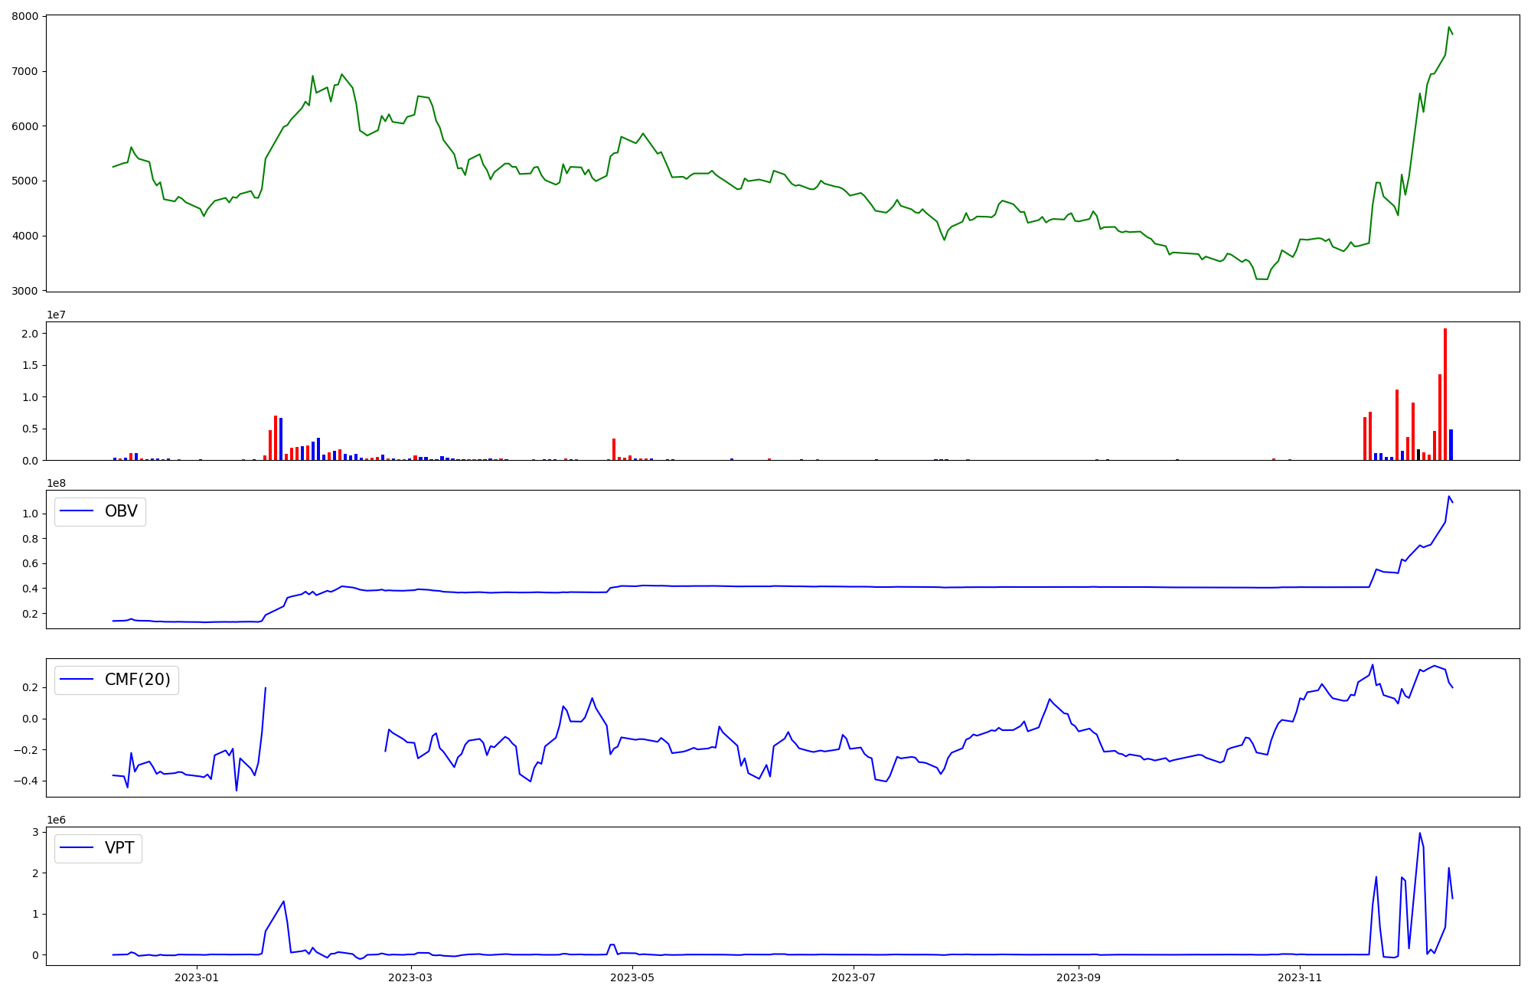The image size is (1531, 995).
Task: Click the 2023-05 x-axis date label
Action: coord(632,977)
